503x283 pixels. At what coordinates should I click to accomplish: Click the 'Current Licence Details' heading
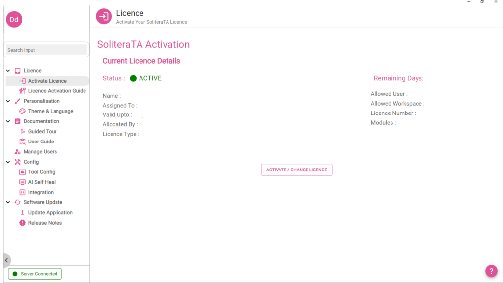141,61
